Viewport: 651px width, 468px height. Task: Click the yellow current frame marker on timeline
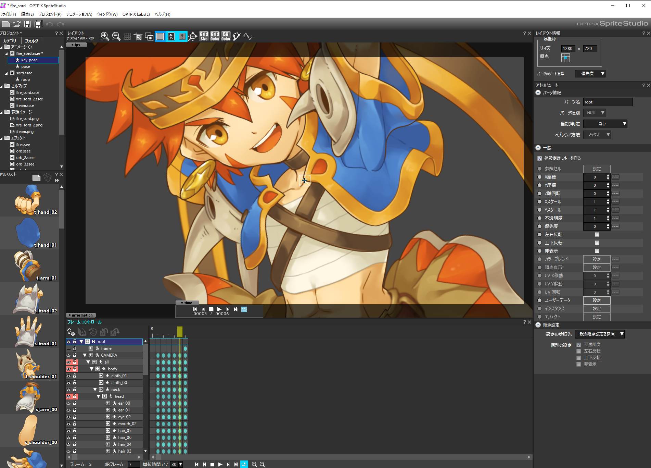click(x=180, y=332)
